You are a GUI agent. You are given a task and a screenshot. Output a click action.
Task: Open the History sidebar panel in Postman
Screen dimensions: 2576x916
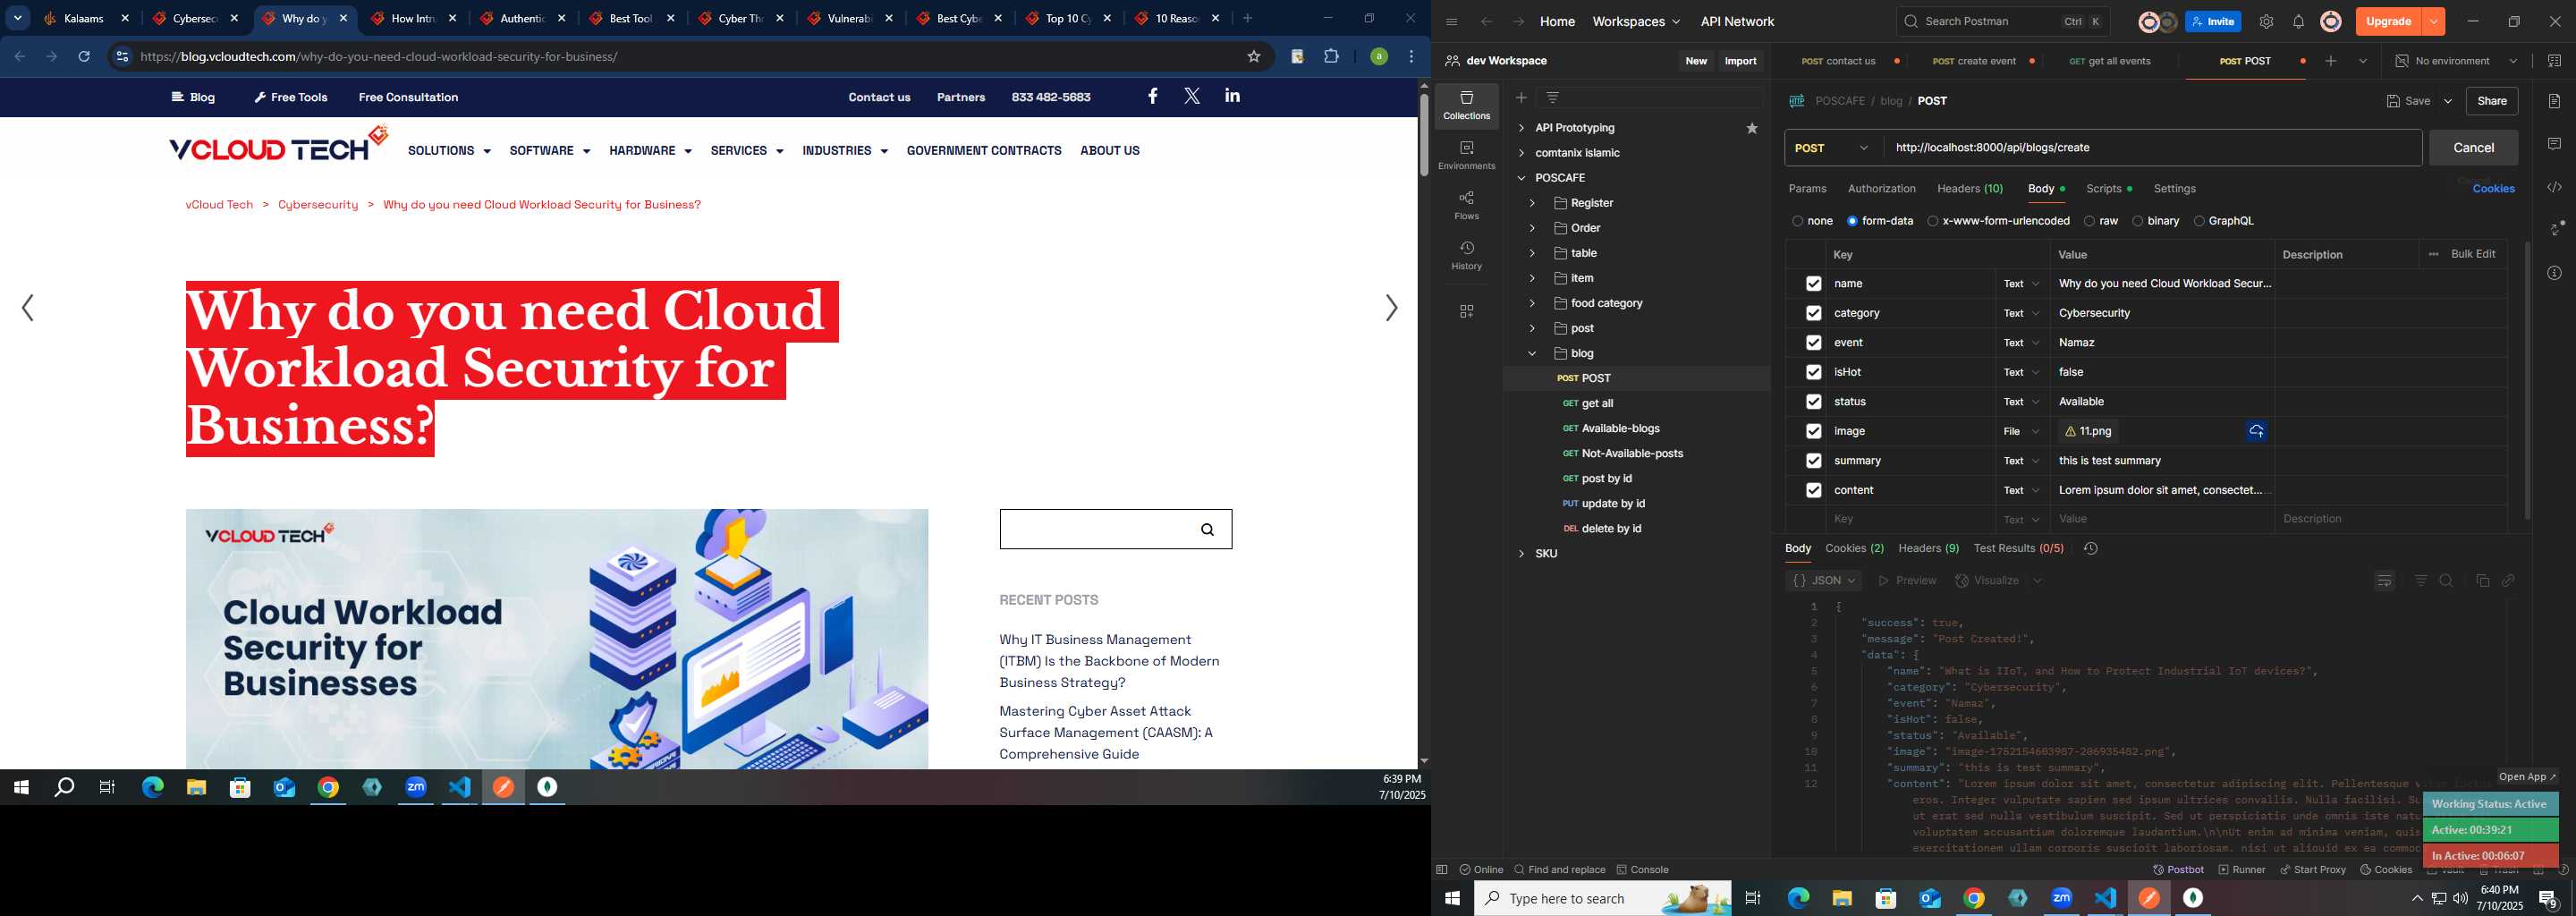pos(1466,255)
